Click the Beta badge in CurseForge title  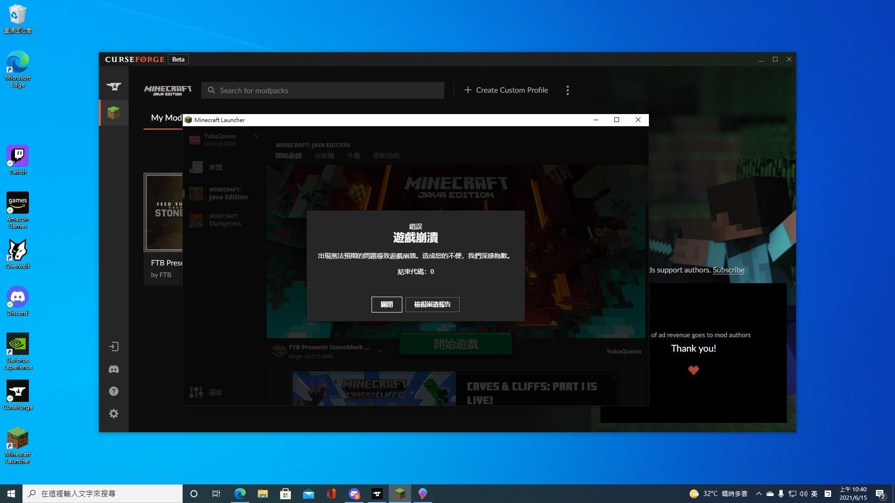coord(178,59)
